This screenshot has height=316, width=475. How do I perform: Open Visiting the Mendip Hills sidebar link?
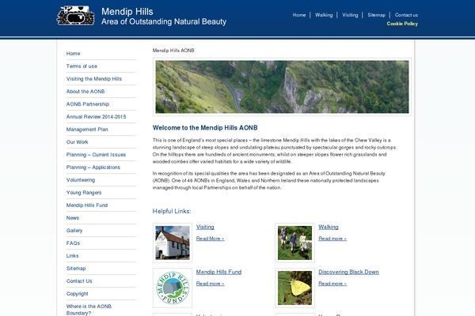[94, 79]
